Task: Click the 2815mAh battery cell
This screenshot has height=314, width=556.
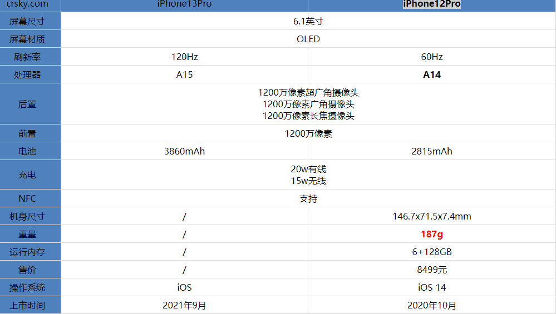Action: (432, 151)
